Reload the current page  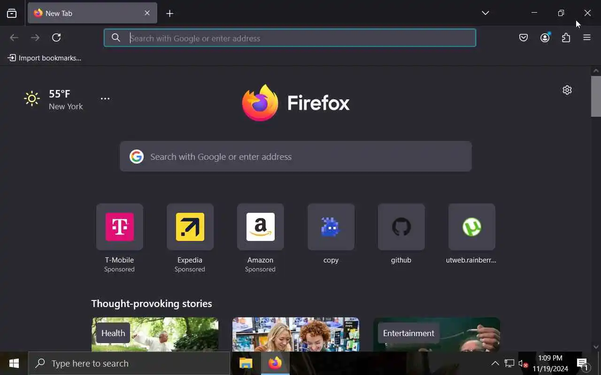(56, 37)
